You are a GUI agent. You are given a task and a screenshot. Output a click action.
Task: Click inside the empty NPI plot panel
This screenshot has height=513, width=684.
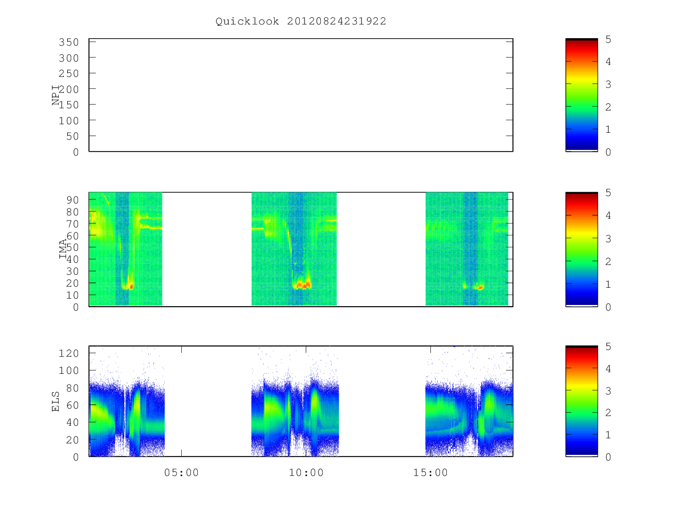[x=301, y=95]
